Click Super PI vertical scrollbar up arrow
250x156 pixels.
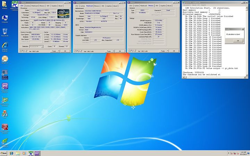pyautogui.click(x=247, y=8)
